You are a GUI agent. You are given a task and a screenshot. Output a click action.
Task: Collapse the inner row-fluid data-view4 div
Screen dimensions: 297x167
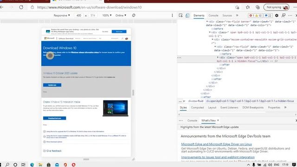[215, 46]
